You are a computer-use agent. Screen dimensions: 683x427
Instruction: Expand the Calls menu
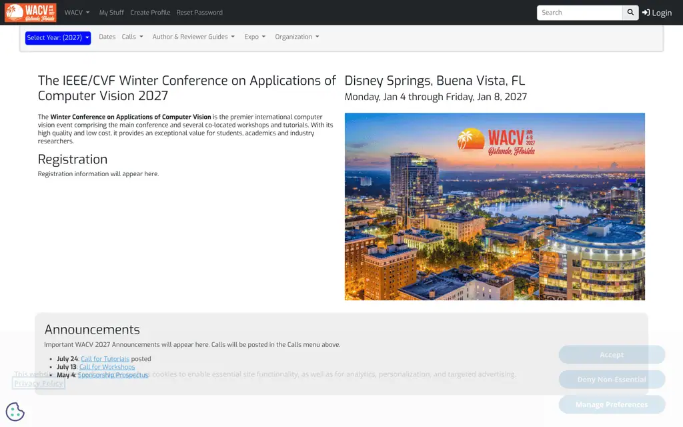(133, 37)
